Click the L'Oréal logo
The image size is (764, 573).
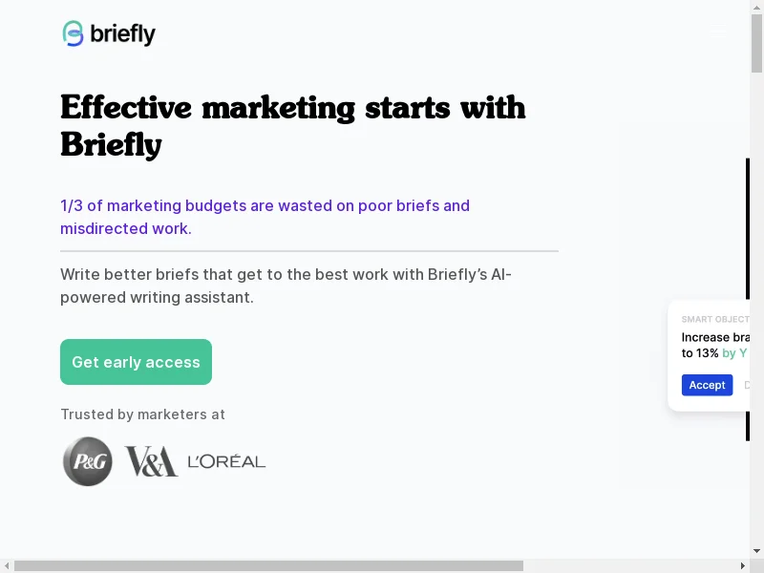[226, 461]
